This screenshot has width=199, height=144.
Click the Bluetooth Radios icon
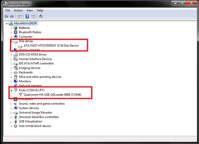16,32
